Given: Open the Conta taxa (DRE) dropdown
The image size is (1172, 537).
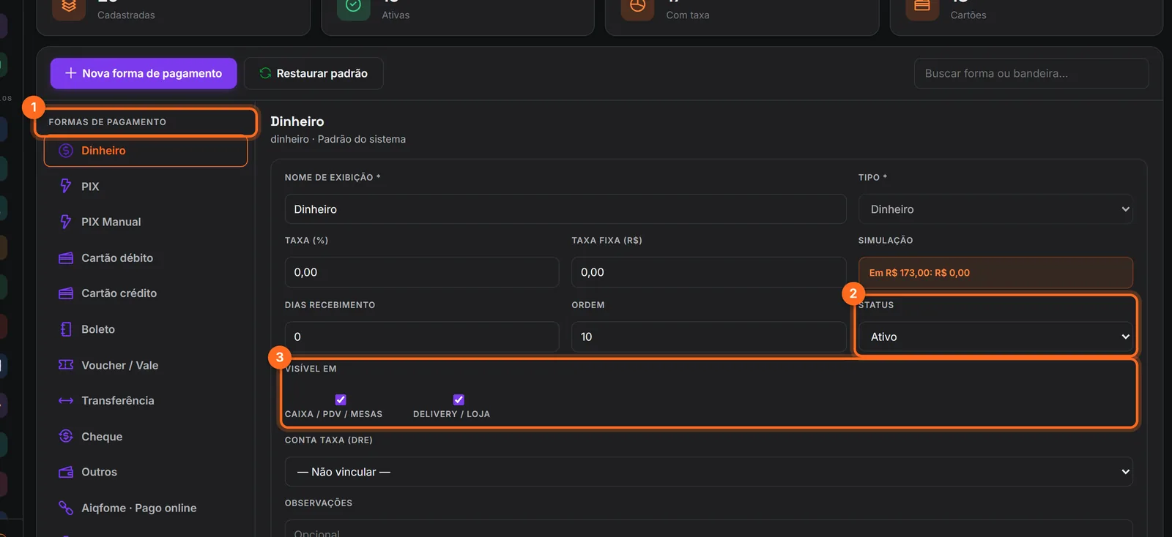Looking at the screenshot, I should pos(708,472).
